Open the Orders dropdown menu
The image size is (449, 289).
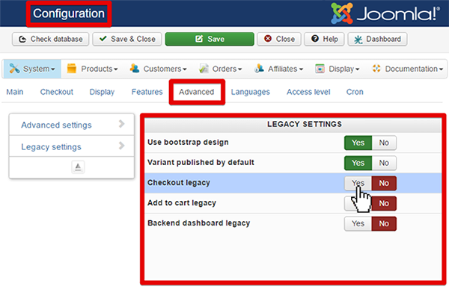coord(221,69)
